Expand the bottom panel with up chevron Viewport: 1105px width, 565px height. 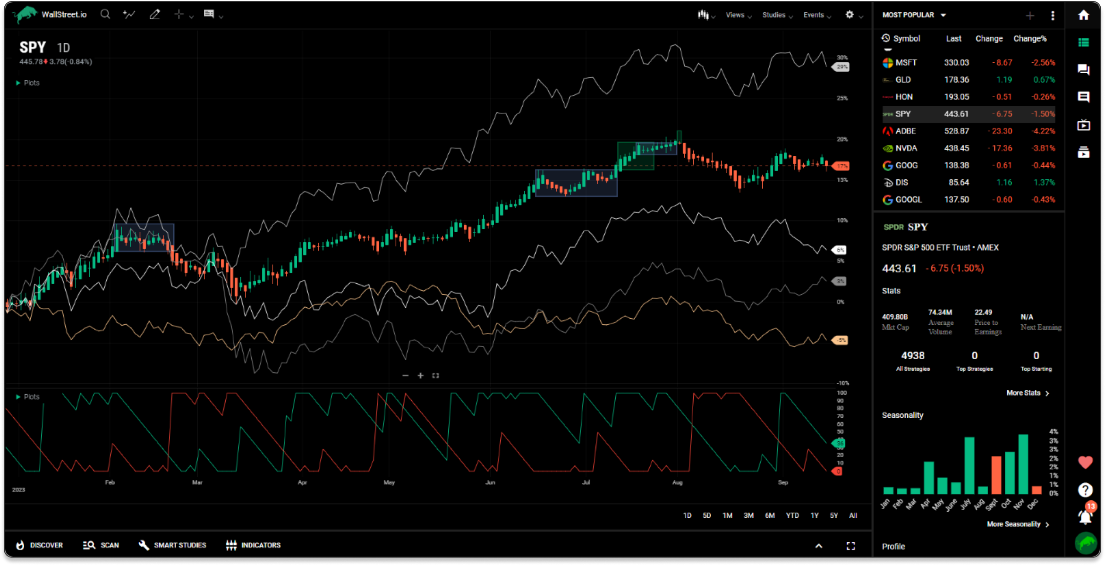click(819, 546)
